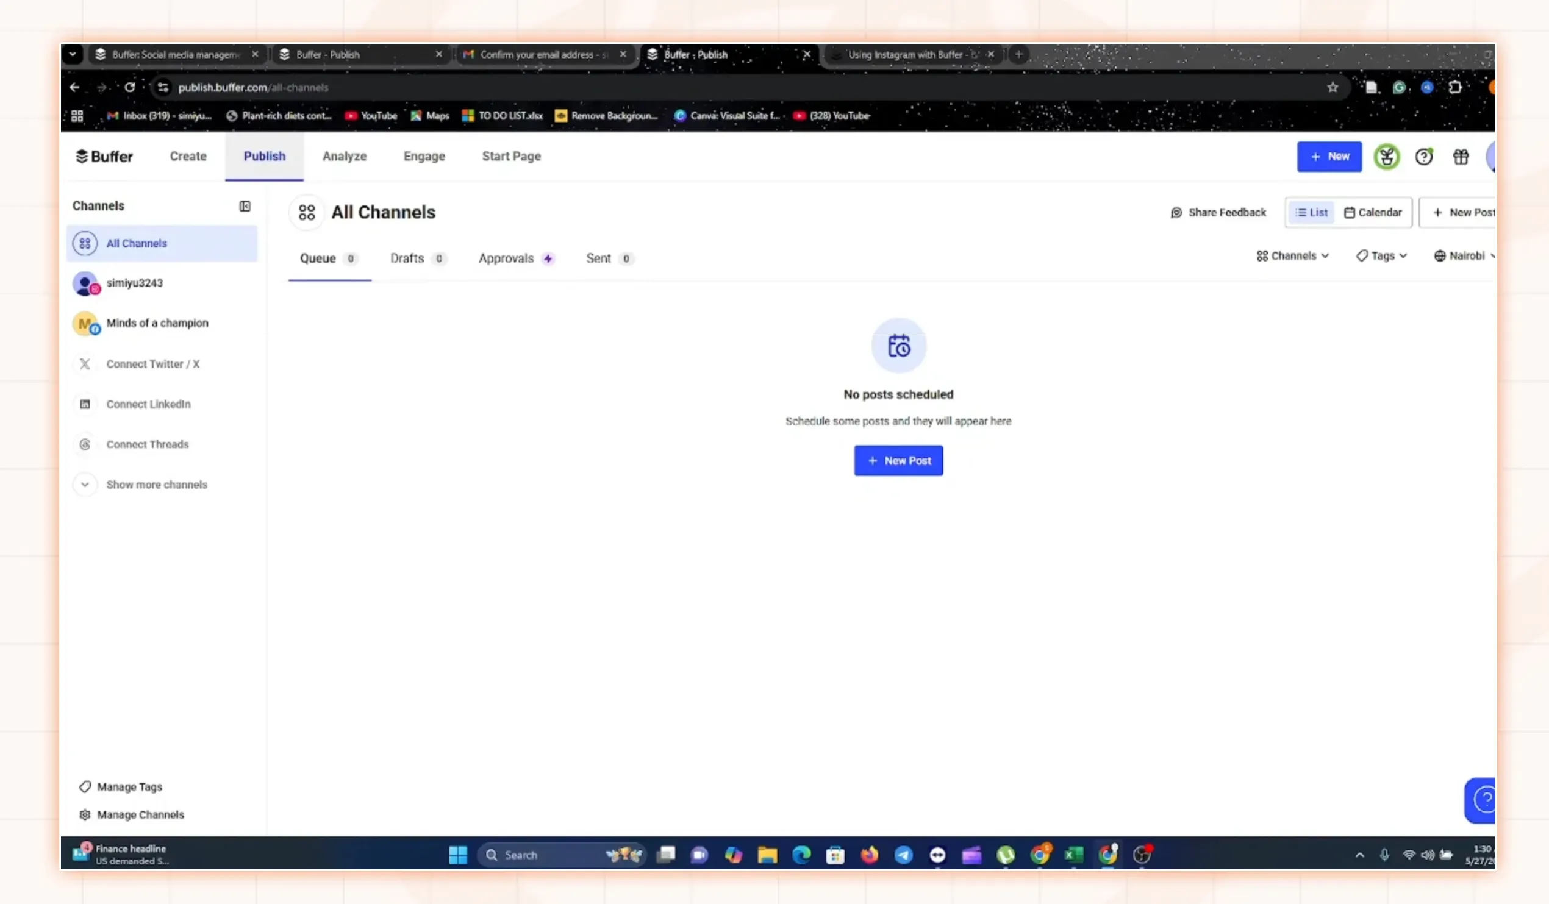Open the Tags filter dropdown
The height and width of the screenshot is (904, 1549).
click(x=1381, y=255)
